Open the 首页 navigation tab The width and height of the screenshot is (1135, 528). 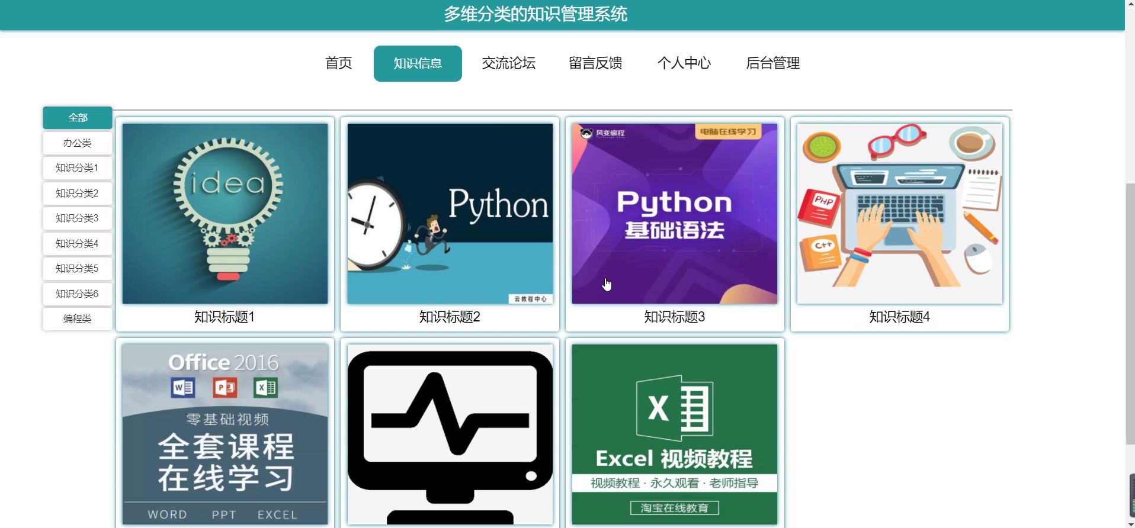pos(338,63)
